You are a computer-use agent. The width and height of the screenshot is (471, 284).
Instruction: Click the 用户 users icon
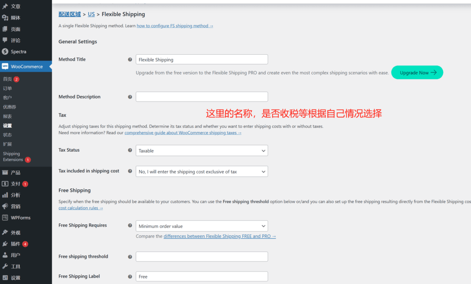tap(5, 255)
